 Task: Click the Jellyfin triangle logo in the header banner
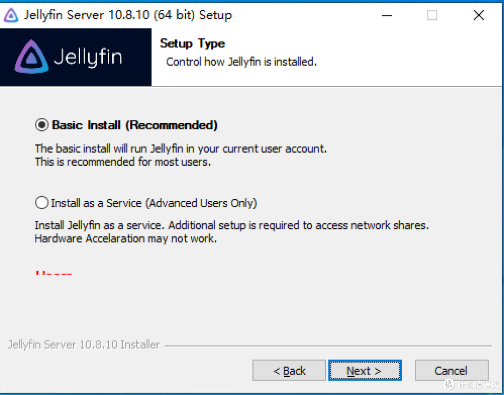coord(31,57)
